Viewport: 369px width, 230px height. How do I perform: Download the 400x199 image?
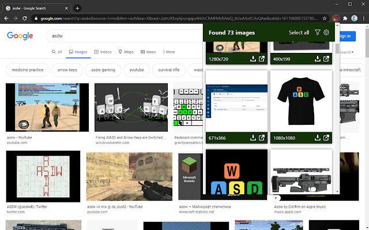318,59
